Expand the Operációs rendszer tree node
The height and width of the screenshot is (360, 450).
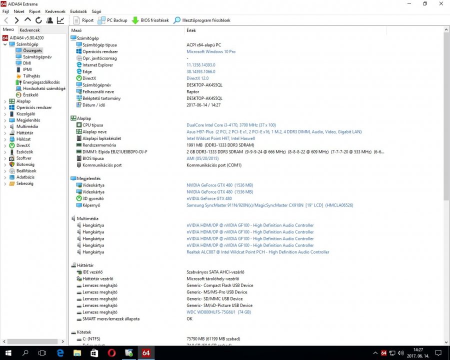[x=5, y=107]
